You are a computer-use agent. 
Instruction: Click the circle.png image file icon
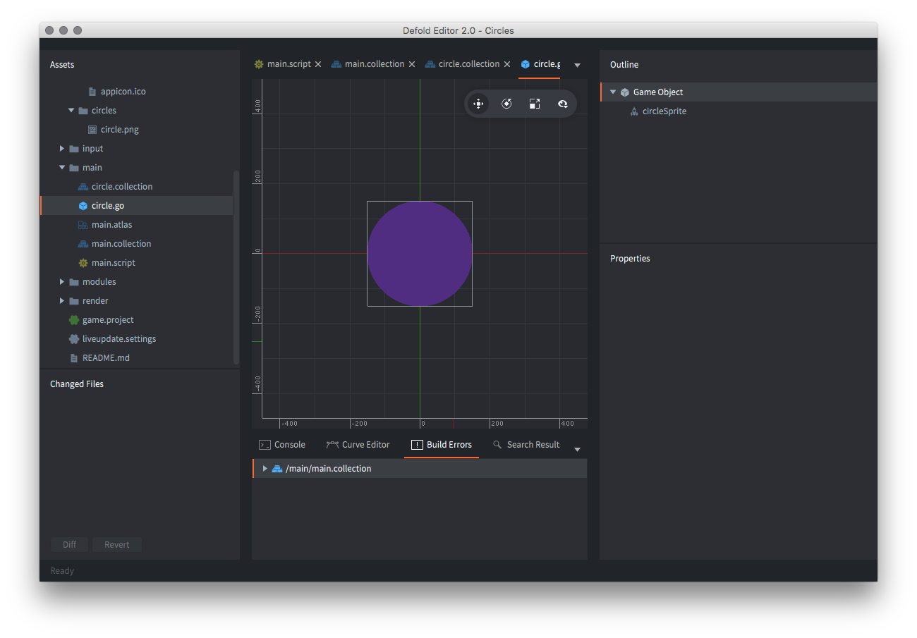click(x=92, y=130)
